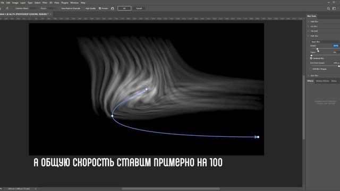Open the View menu
The height and width of the screenshot is (191, 340).
click(57, 3)
